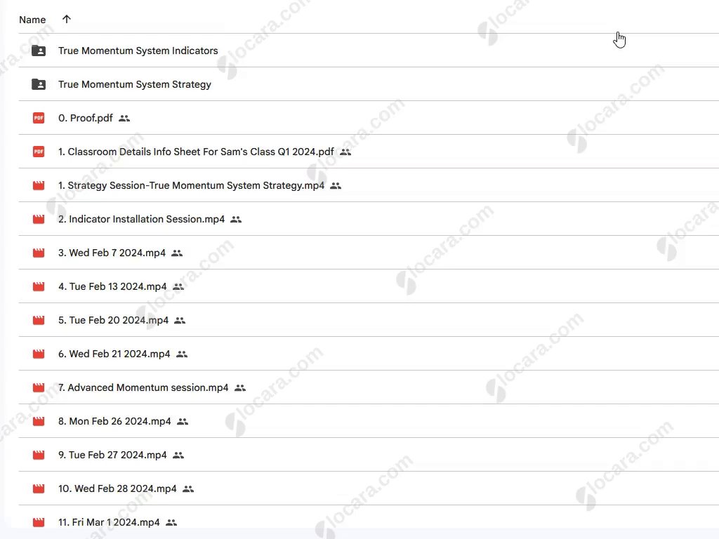Click the shared icon beside 2. Indicator Installation Session

coord(236,220)
